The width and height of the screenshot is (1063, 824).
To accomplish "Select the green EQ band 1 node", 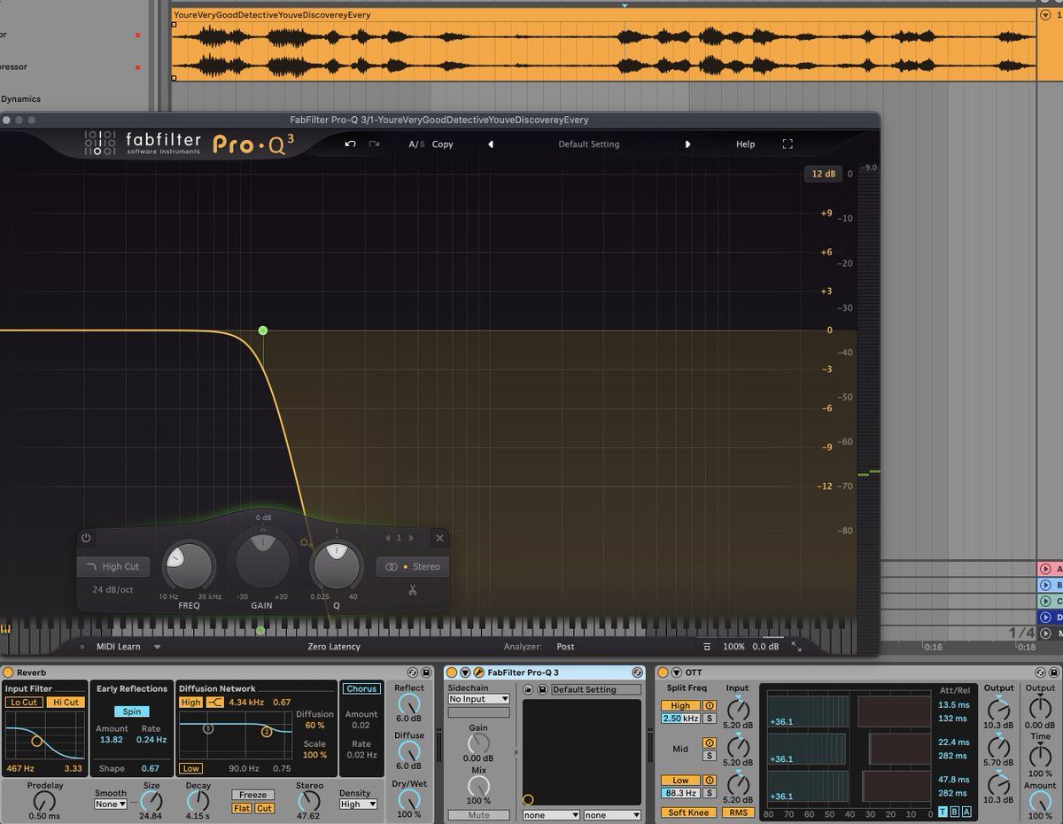I will 263,330.
